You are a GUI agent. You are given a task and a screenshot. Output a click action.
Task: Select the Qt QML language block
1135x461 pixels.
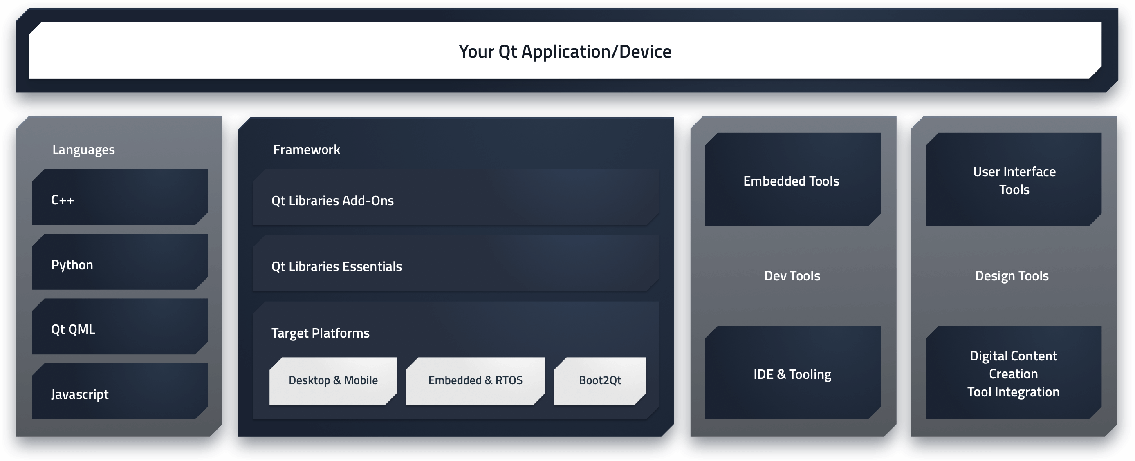pyautogui.click(x=119, y=329)
